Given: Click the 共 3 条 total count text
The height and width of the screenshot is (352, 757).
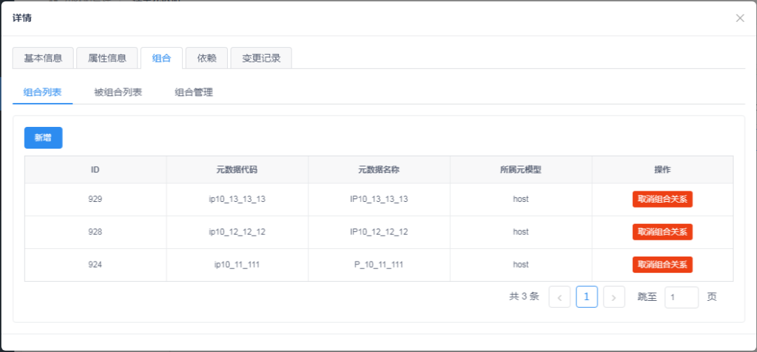Looking at the screenshot, I should [524, 297].
